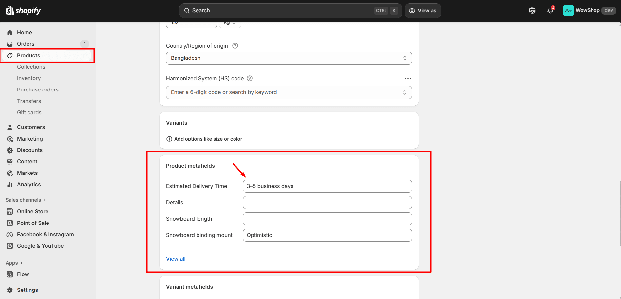Open Inventory under Products
The width and height of the screenshot is (621, 299).
[x=29, y=78]
